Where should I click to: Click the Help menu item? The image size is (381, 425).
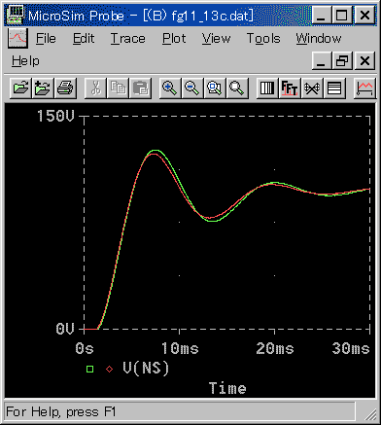point(25,61)
